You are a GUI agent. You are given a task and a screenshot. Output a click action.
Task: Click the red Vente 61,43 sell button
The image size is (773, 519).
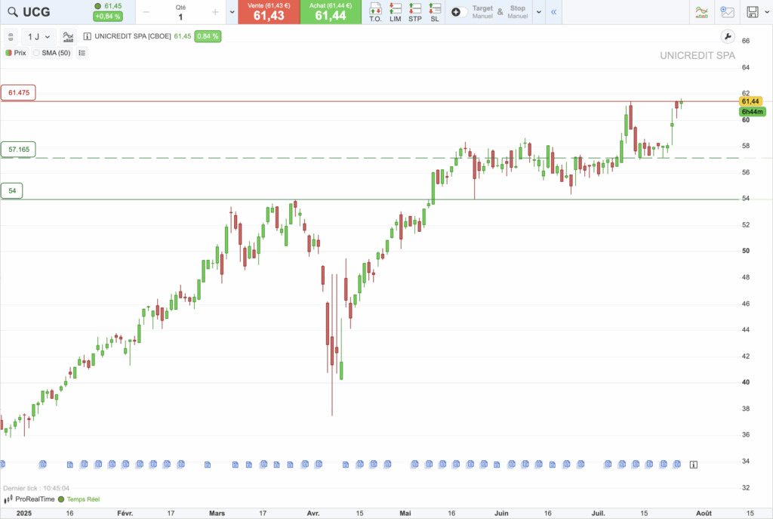click(269, 12)
